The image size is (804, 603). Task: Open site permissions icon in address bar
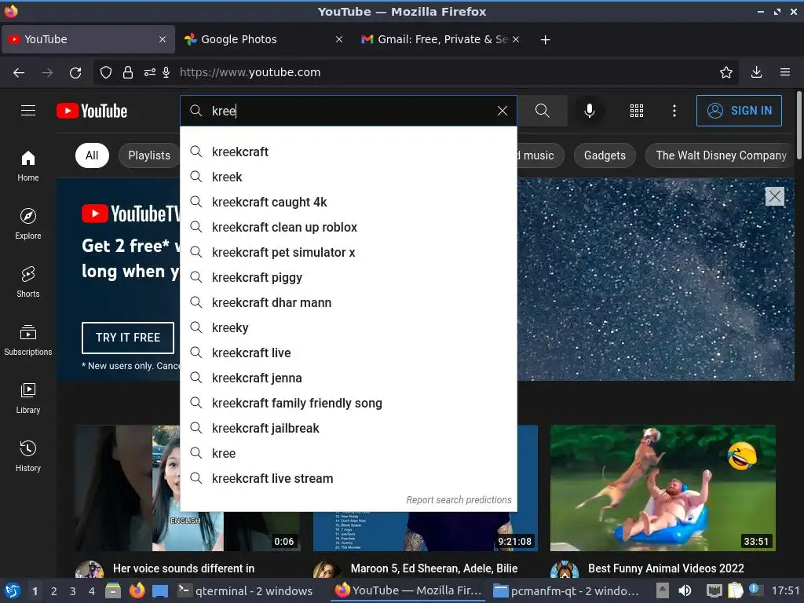click(x=150, y=73)
